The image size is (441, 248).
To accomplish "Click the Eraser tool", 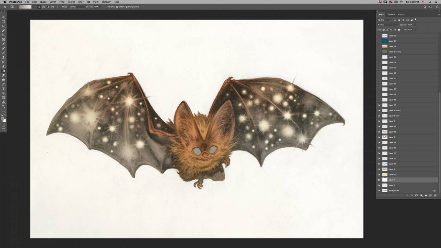I will tap(3, 66).
